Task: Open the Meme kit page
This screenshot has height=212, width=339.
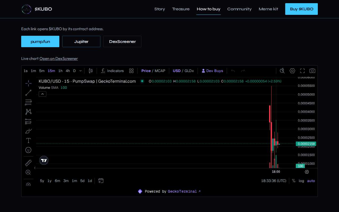Action: pos(268,9)
